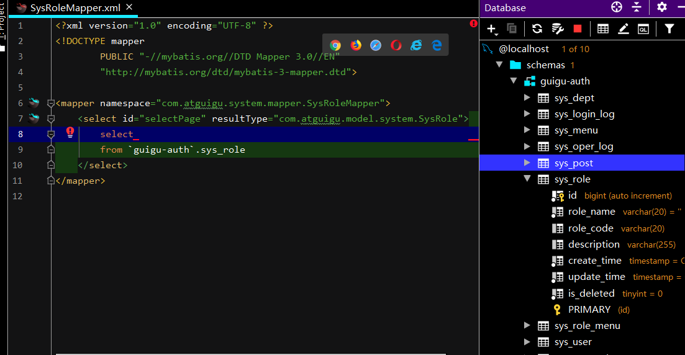Hide the Database panel with the minus icon

click(681, 7)
